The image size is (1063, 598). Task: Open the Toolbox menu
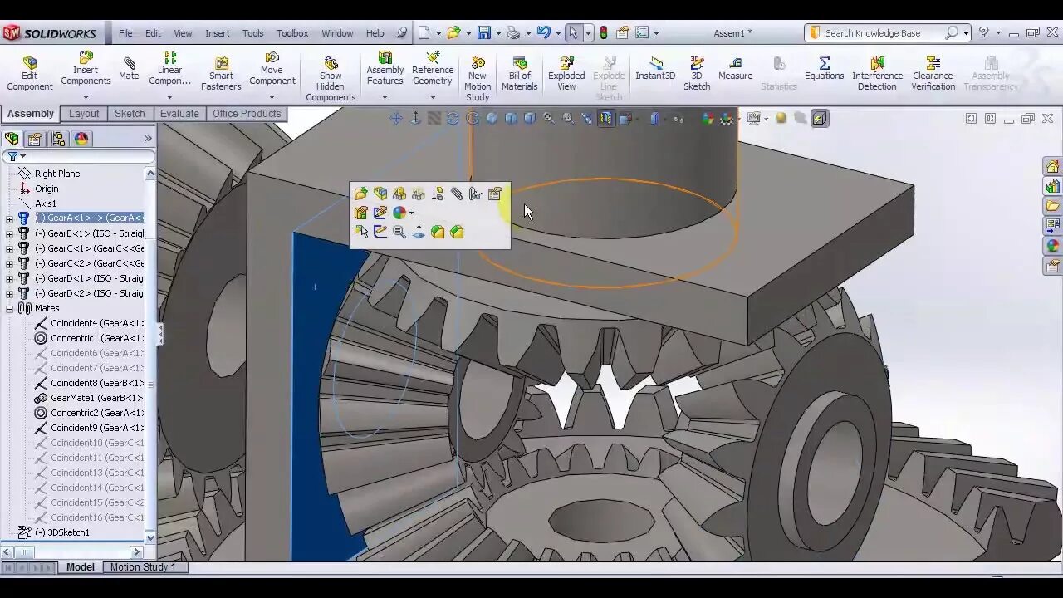coord(292,33)
